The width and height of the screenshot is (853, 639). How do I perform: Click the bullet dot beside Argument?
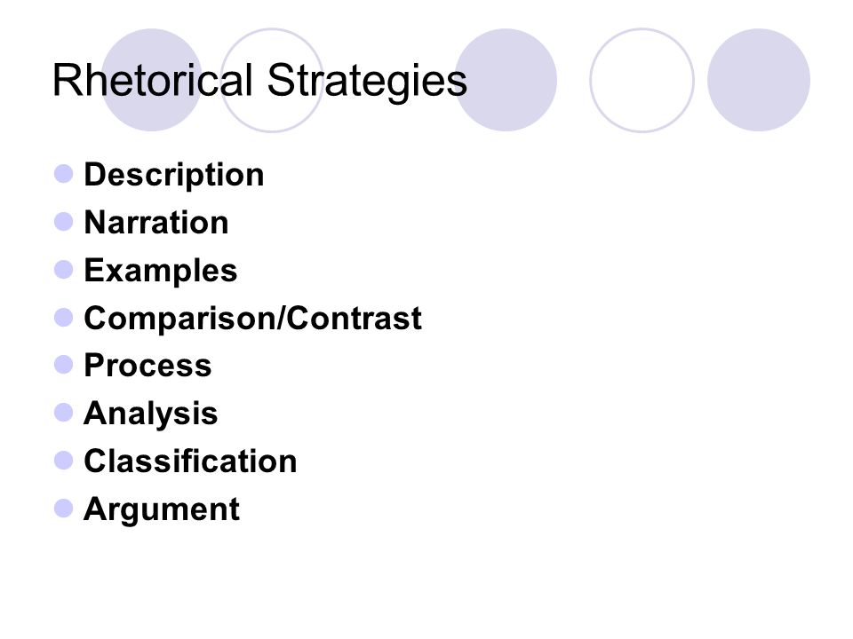coord(64,509)
